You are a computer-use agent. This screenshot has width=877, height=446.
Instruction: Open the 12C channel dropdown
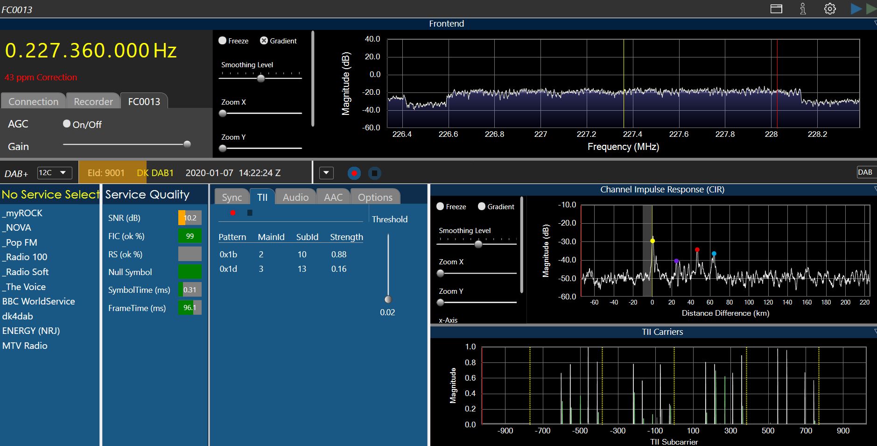tap(54, 173)
